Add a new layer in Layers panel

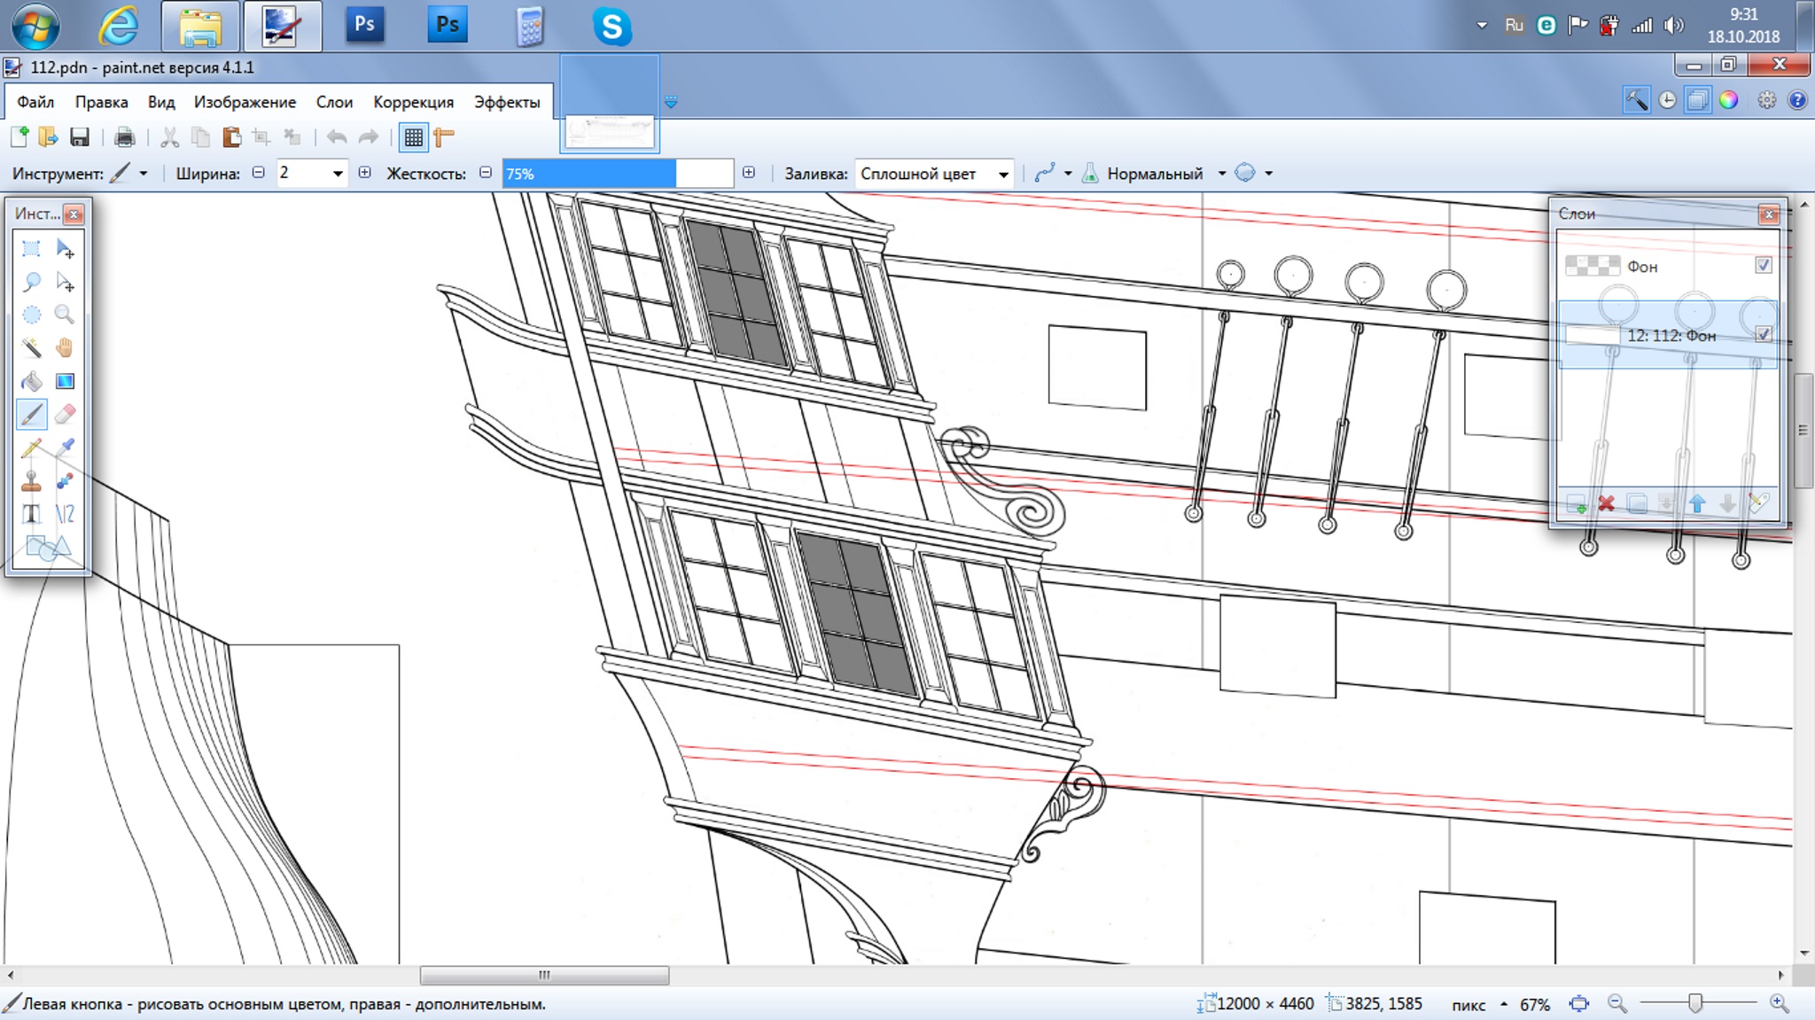pos(1576,504)
